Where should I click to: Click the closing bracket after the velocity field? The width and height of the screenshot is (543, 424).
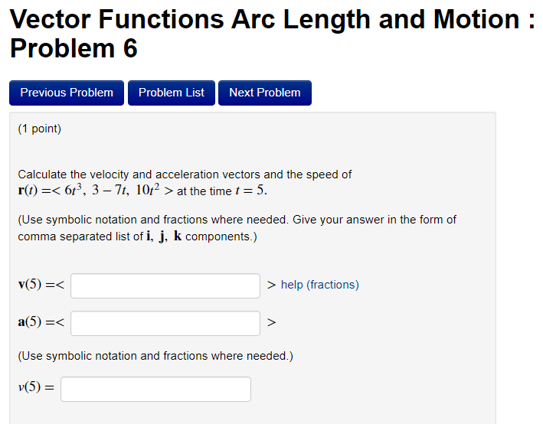pyautogui.click(x=271, y=285)
